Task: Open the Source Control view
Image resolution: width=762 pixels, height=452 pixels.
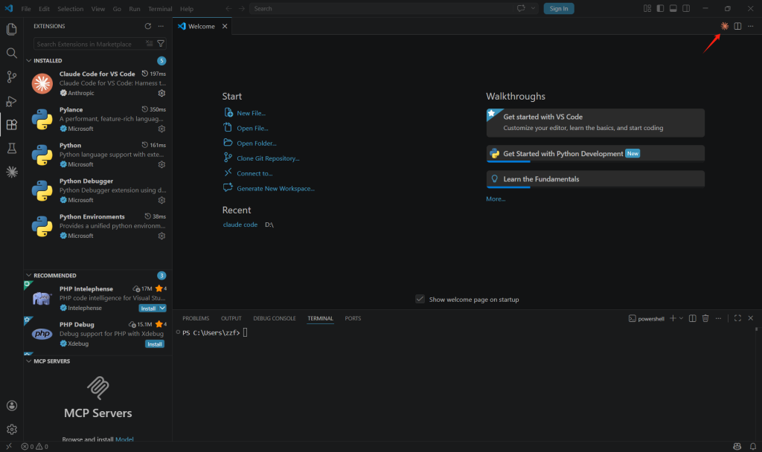Action: (x=11, y=77)
